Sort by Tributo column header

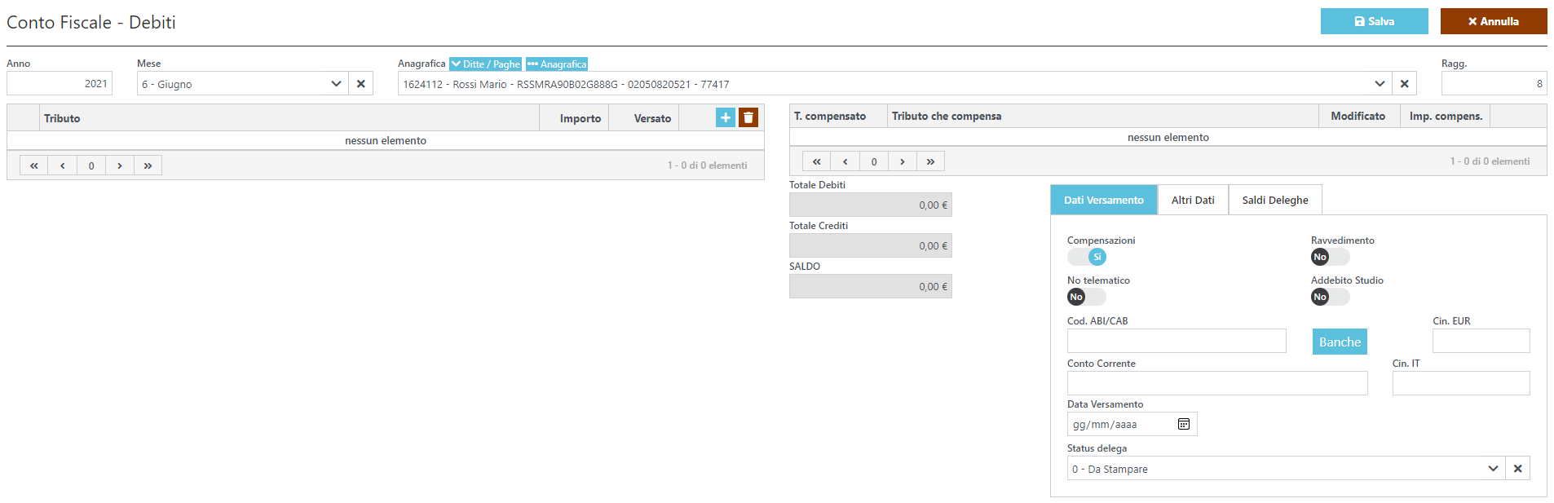tap(289, 118)
